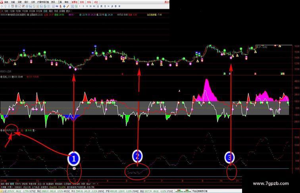Select the pencil drawing tool
This screenshot has height=193, width=300.
[67, 6]
